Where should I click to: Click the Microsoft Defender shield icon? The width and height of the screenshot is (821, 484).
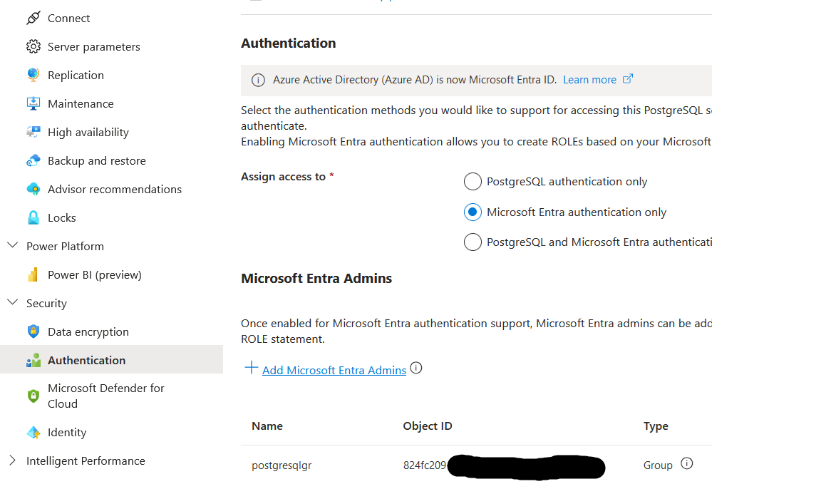coord(33,396)
